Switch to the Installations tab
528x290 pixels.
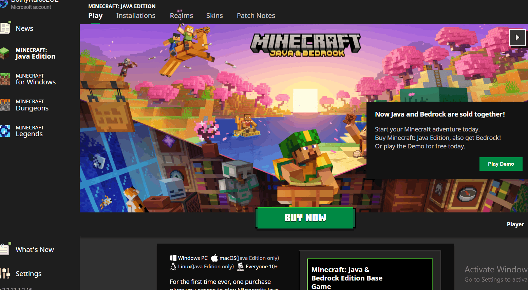(x=136, y=16)
